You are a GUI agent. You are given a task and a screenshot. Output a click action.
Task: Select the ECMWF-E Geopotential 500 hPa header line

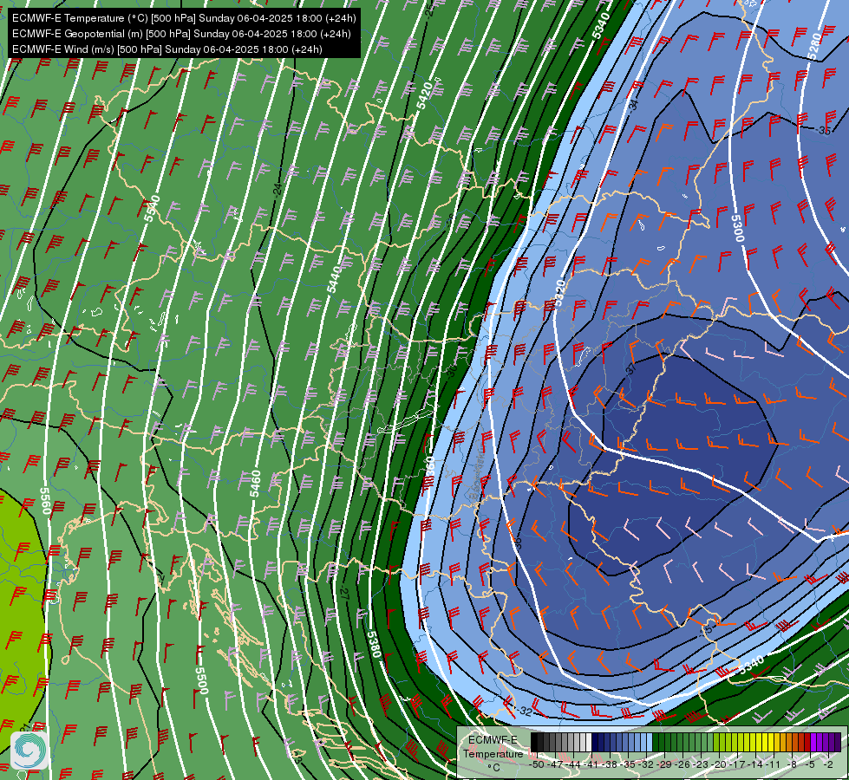[181, 34]
